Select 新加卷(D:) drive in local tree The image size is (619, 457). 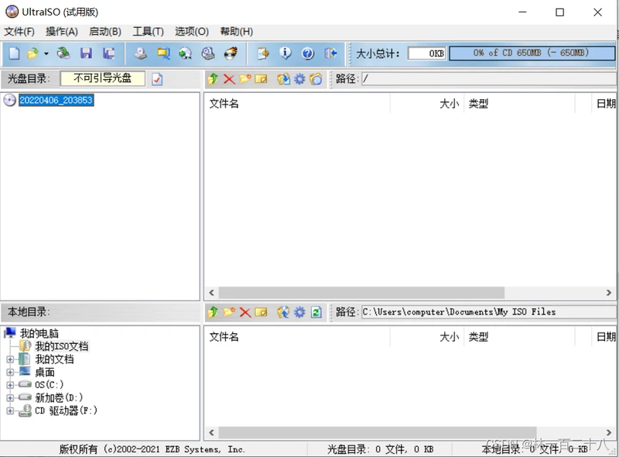[59, 397]
